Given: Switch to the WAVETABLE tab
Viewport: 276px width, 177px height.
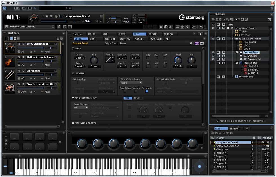Looking at the screenshot, I should pos(156,39).
